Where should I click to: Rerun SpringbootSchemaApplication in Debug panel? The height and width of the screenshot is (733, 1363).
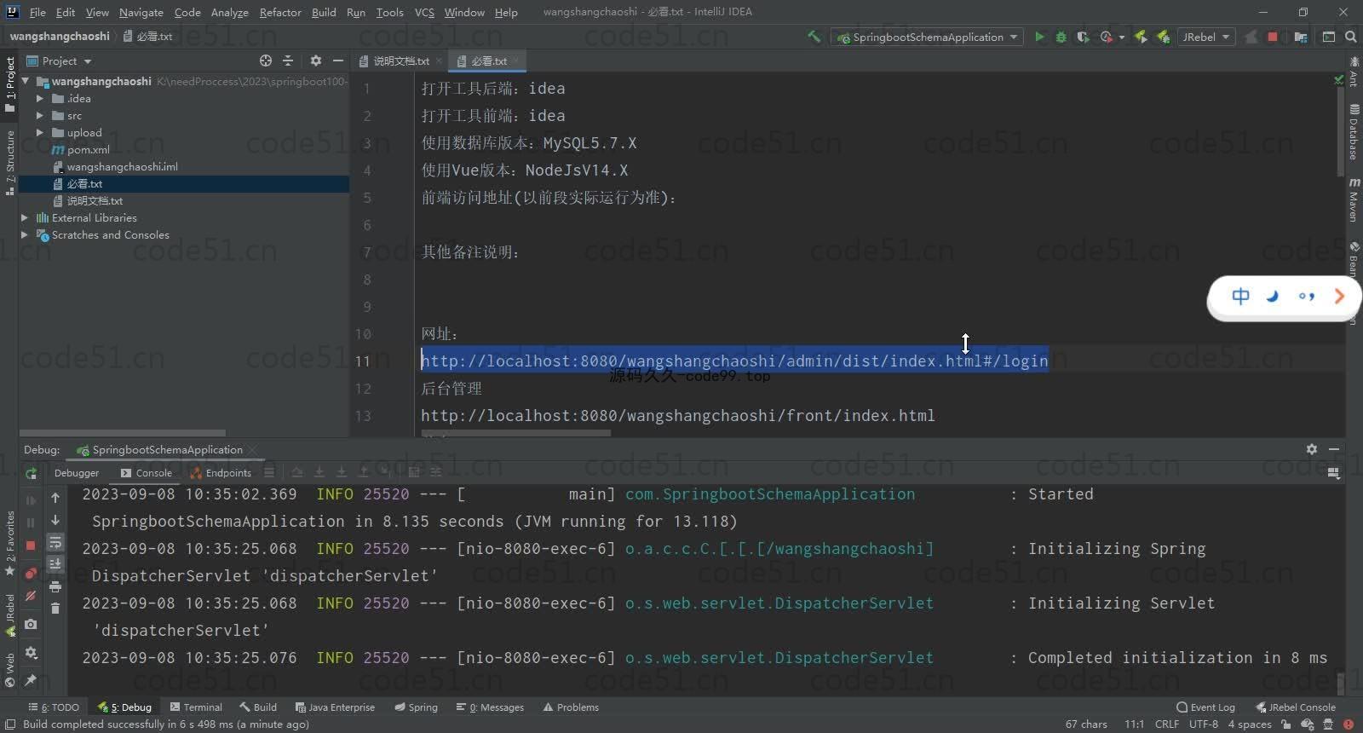(31, 473)
